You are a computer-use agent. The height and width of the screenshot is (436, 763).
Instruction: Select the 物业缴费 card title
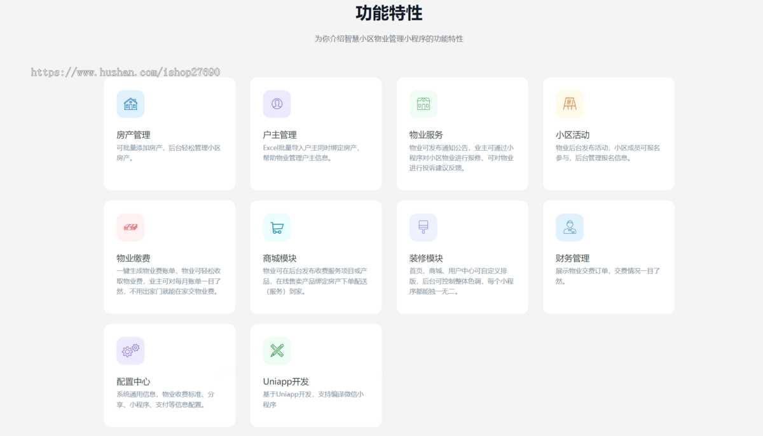(134, 258)
